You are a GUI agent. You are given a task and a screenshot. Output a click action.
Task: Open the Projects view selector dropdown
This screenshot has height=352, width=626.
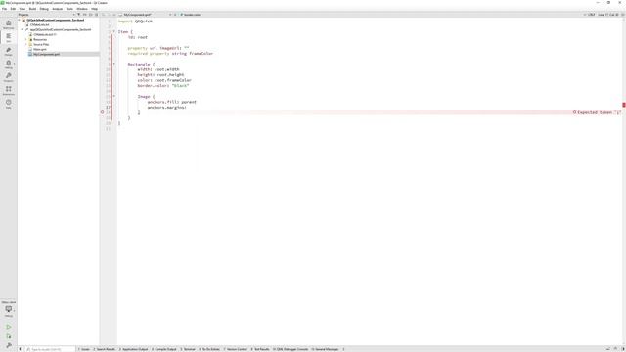[x=47, y=15]
